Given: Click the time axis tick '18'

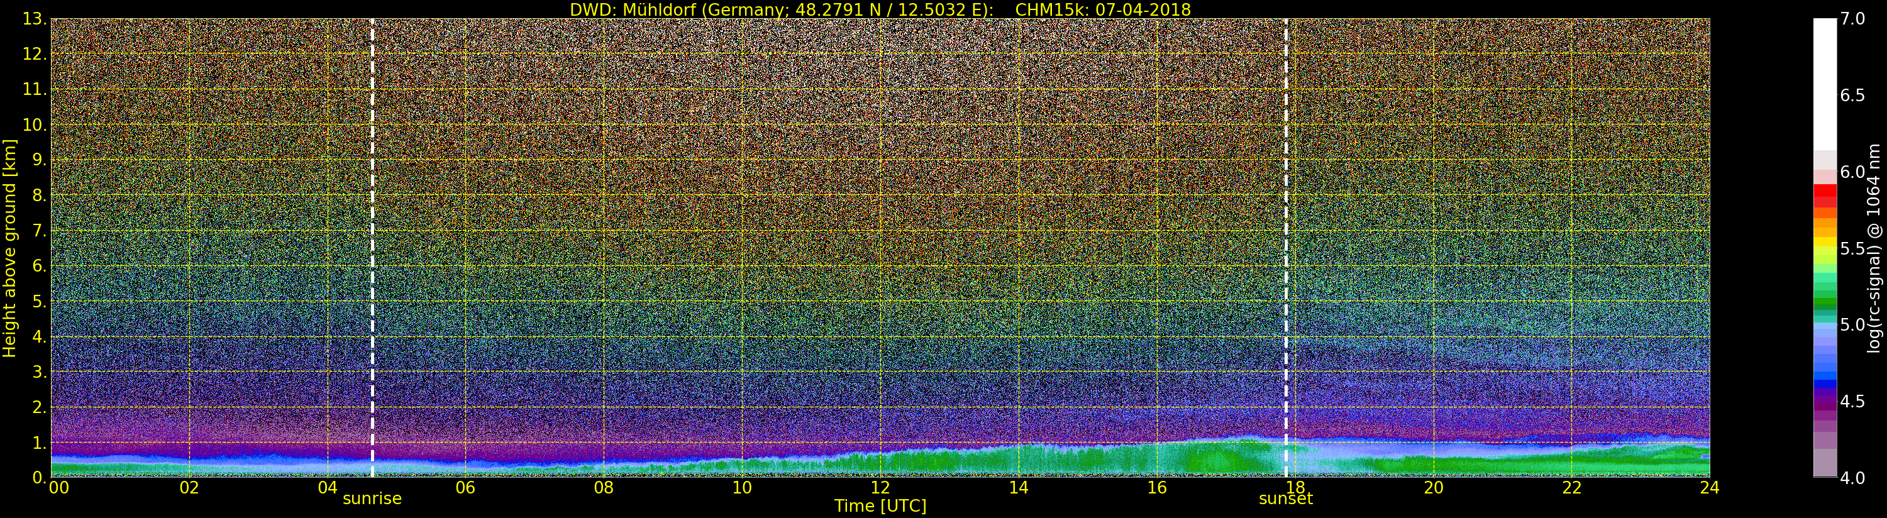Looking at the screenshot, I should [x=1295, y=487].
